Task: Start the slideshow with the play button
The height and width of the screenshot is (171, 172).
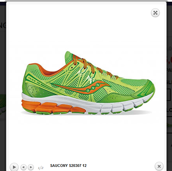Action: (14, 167)
